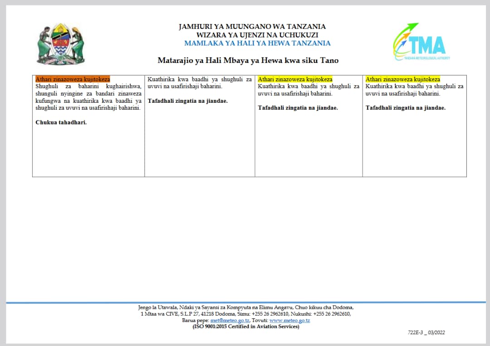Open the met@meteo.go.tz email link
The image size is (490, 346).
tap(230, 321)
